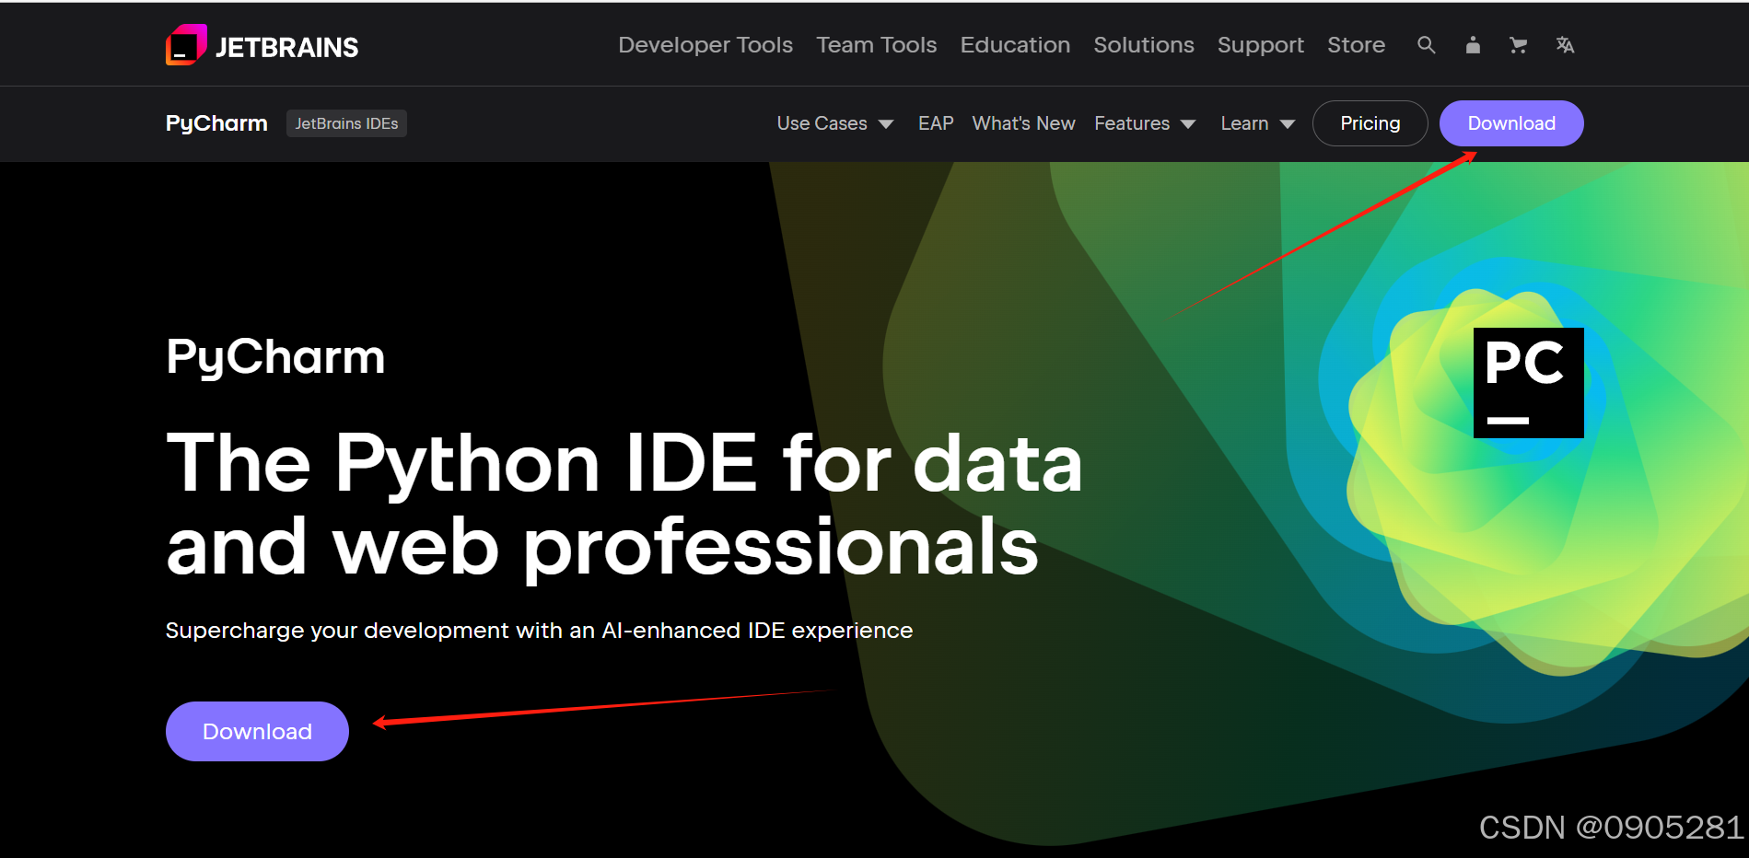Click the "Supercharge your development" subtitle text

point(539,631)
